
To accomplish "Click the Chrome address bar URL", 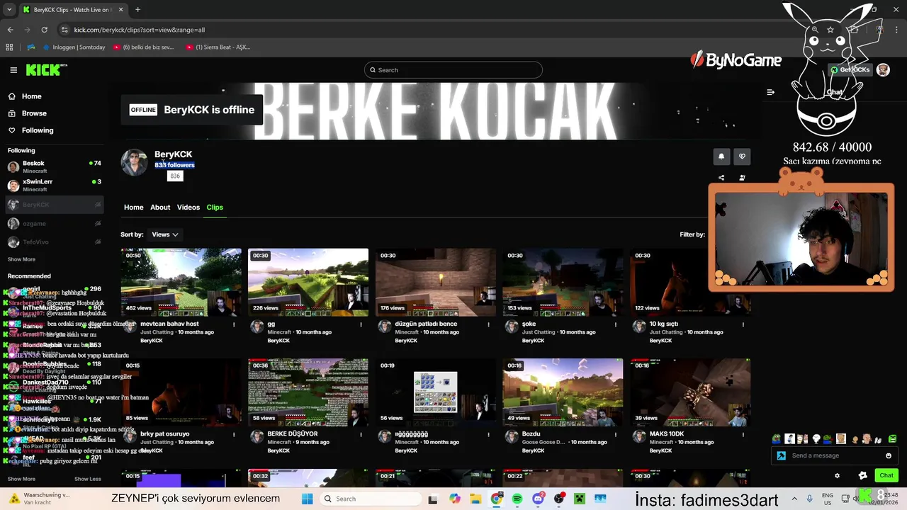I will coord(140,30).
